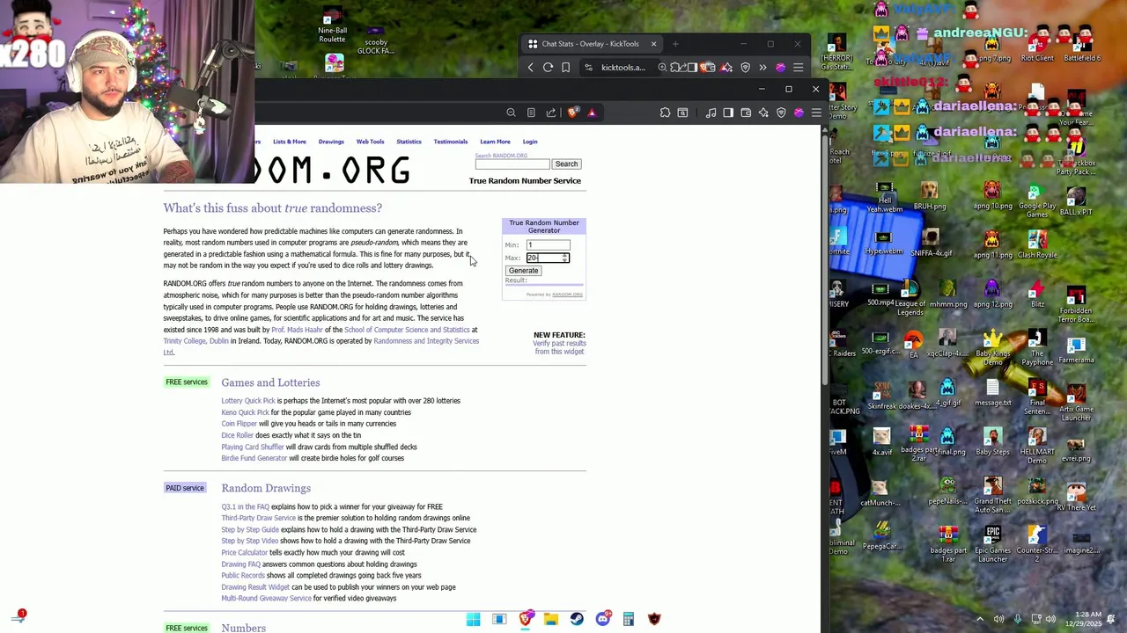Click the Generate button
The width and height of the screenshot is (1127, 633).
(523, 271)
